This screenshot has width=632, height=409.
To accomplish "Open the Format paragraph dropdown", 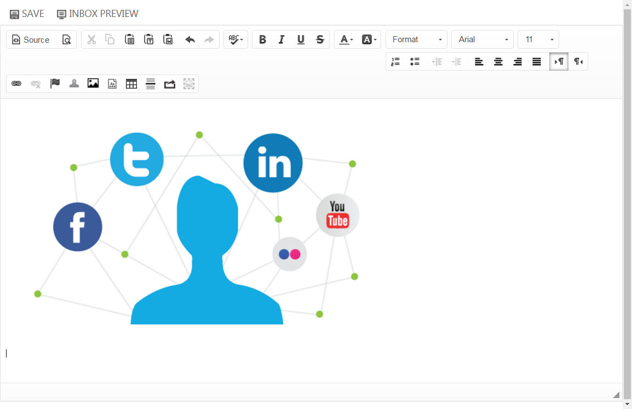I will click(x=416, y=39).
